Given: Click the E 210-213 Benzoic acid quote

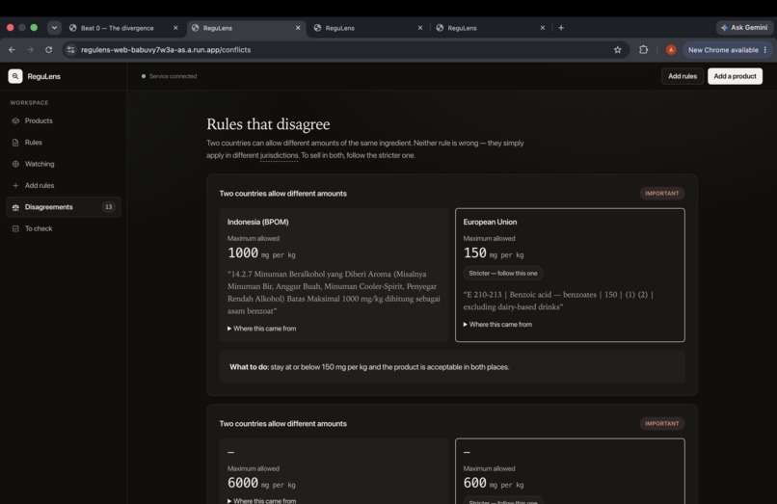Looking at the screenshot, I should tap(558, 301).
